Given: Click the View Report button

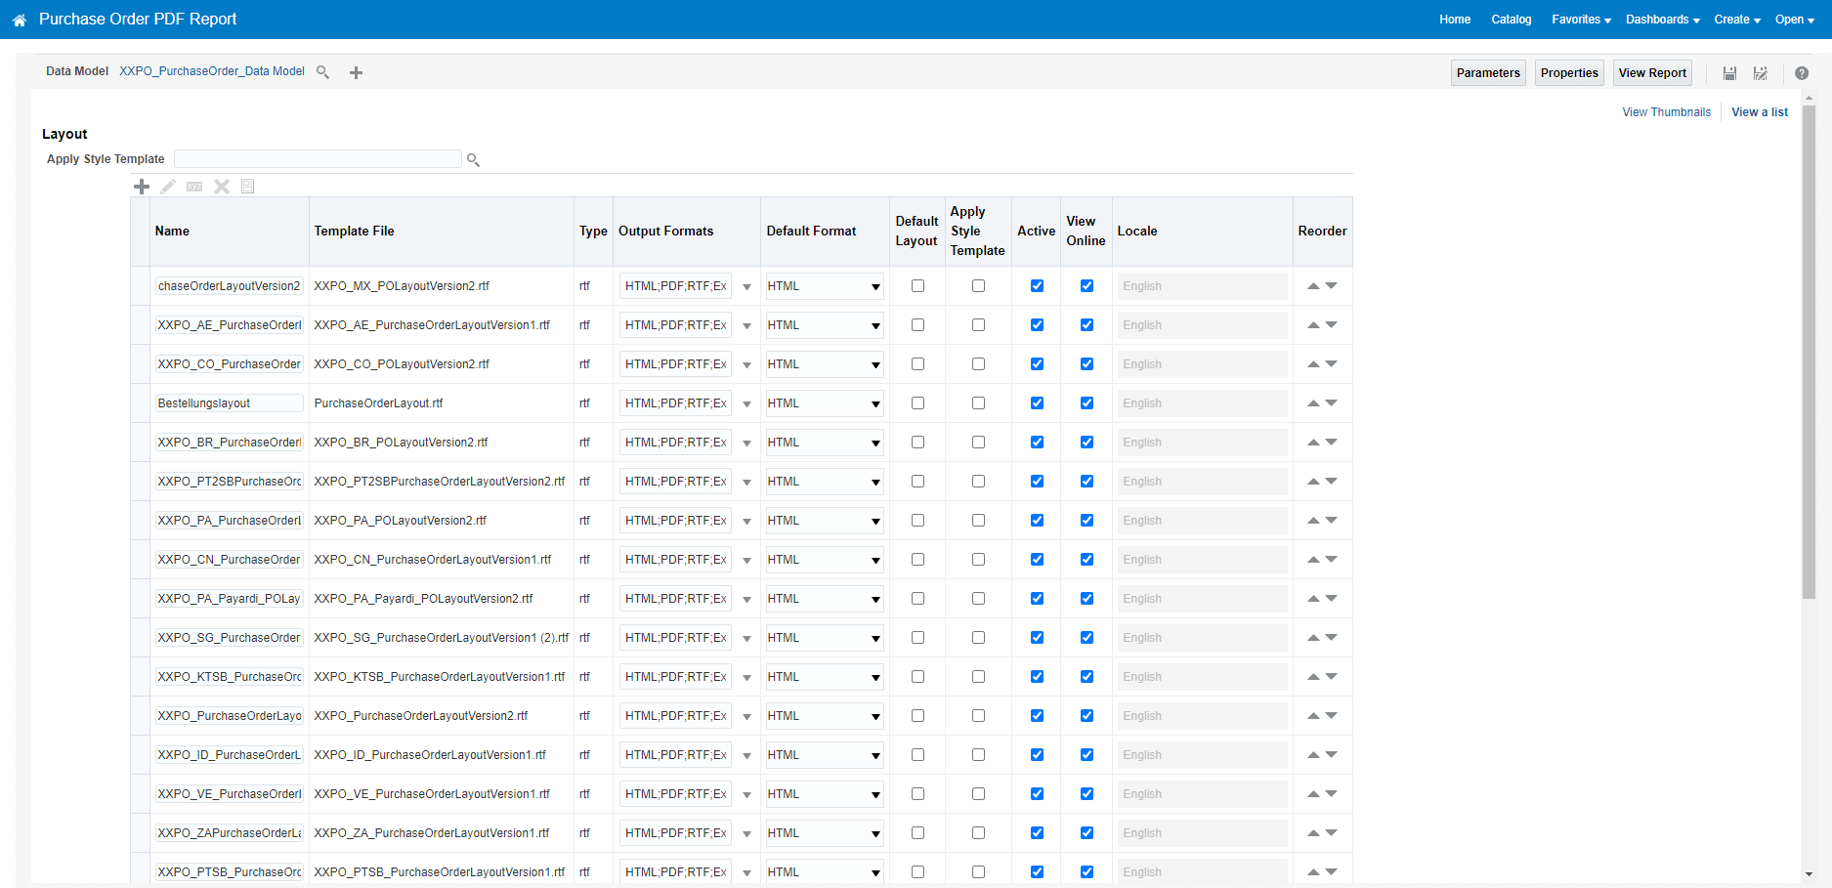Looking at the screenshot, I should [1652, 72].
